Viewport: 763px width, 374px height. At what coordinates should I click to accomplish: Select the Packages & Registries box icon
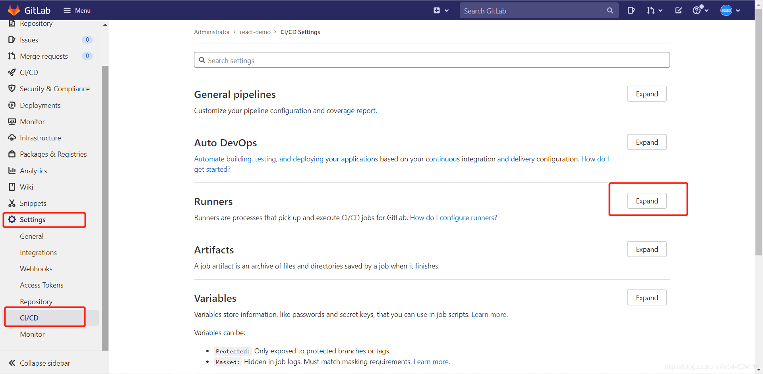point(12,154)
